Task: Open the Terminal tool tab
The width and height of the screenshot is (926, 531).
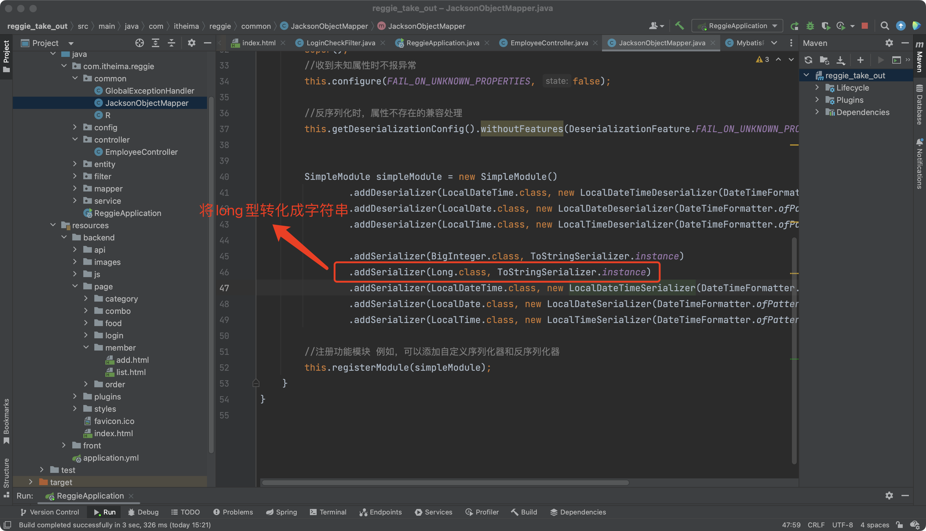Action: pyautogui.click(x=328, y=512)
